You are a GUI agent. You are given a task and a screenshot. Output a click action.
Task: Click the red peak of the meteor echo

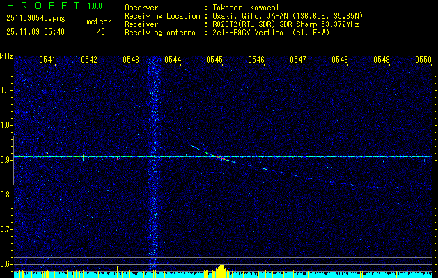pyautogui.click(x=220, y=158)
